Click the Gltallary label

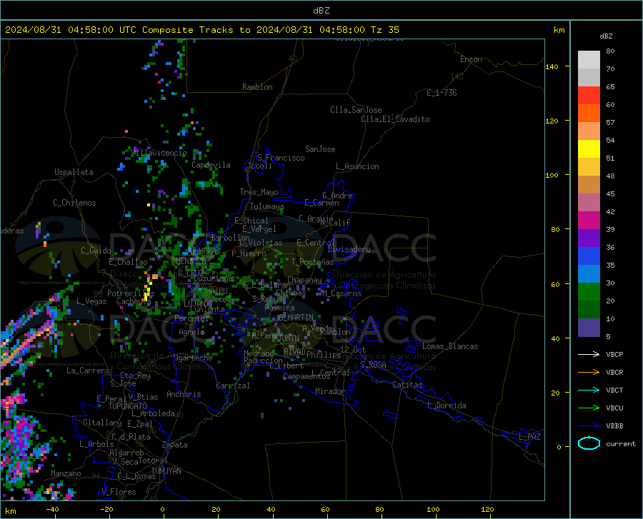(102, 423)
